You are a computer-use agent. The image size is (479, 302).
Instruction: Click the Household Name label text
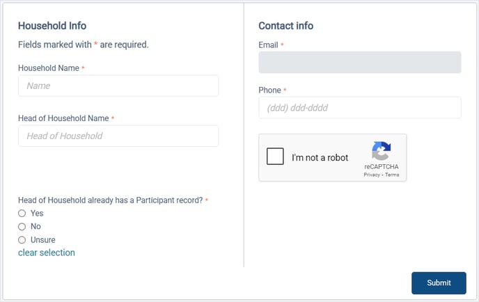pos(49,68)
